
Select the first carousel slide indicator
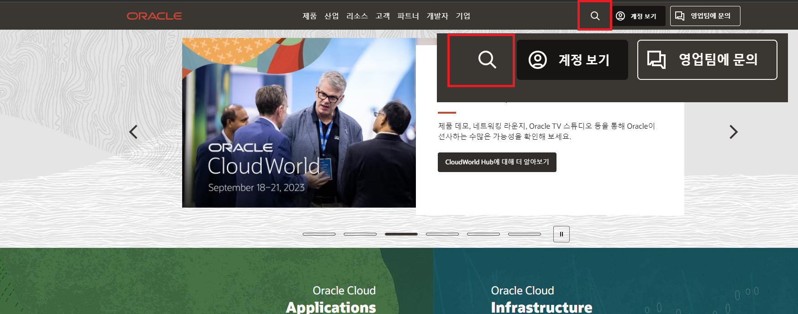point(319,234)
